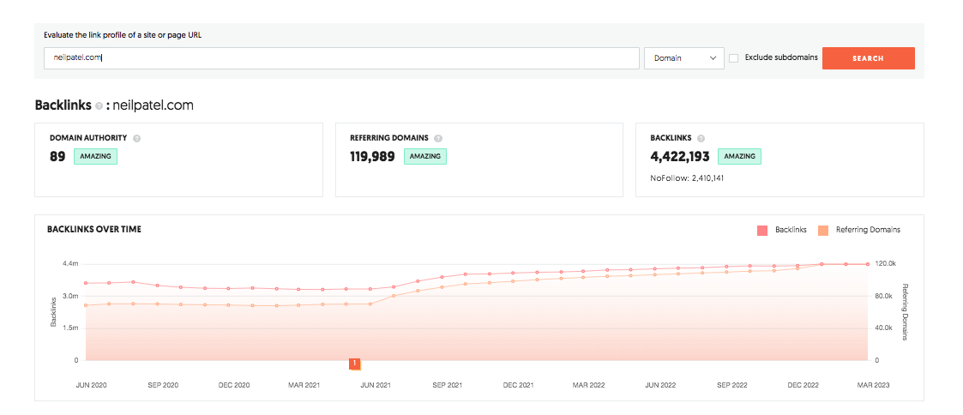Expand the Domain scope dropdown

(x=683, y=58)
